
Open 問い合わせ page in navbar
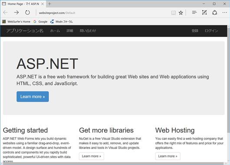[x=88, y=31]
